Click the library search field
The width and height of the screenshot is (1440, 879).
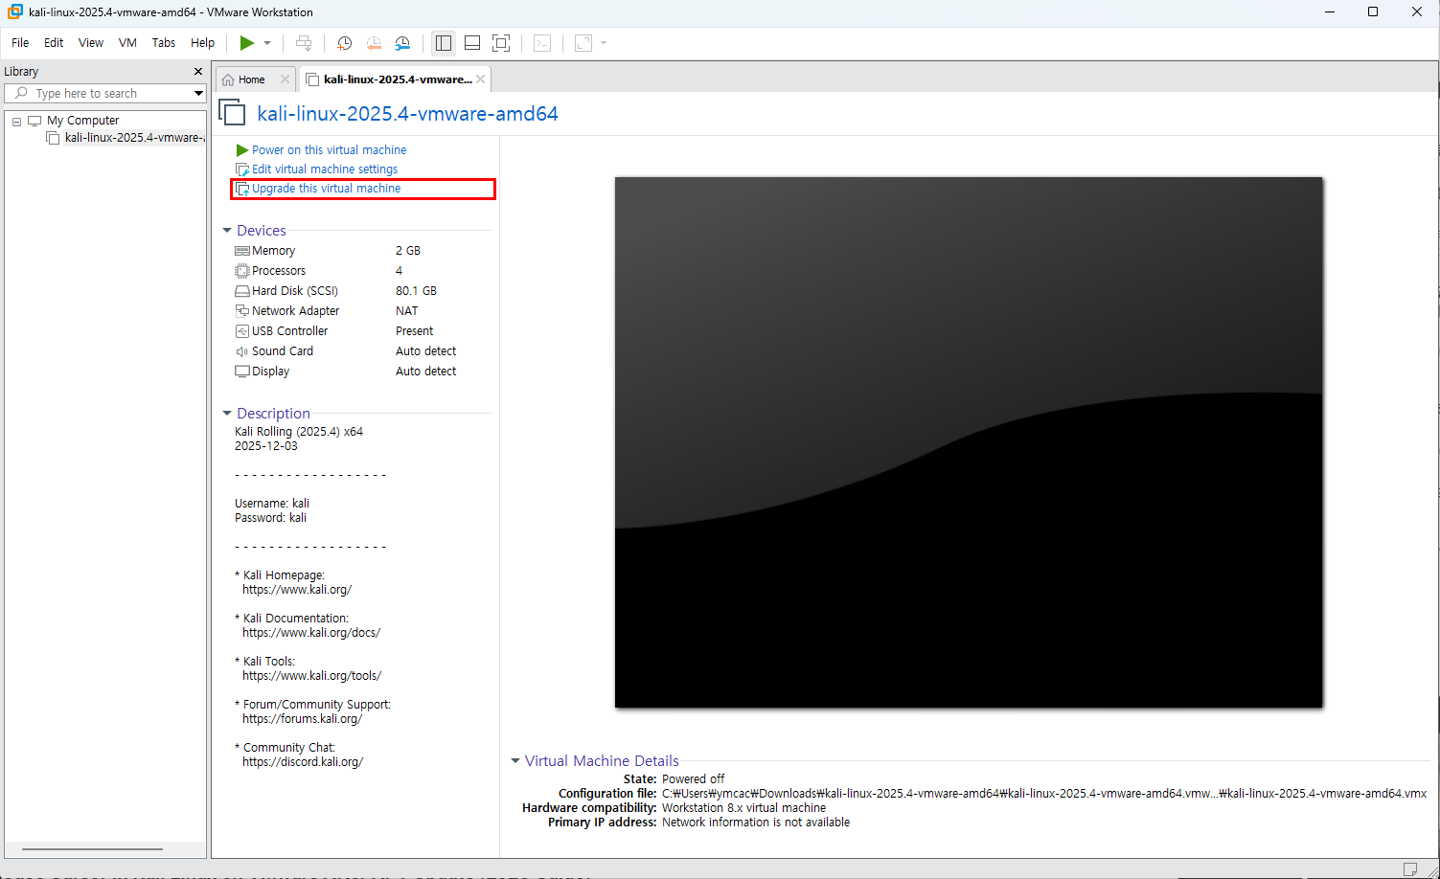[x=99, y=93]
